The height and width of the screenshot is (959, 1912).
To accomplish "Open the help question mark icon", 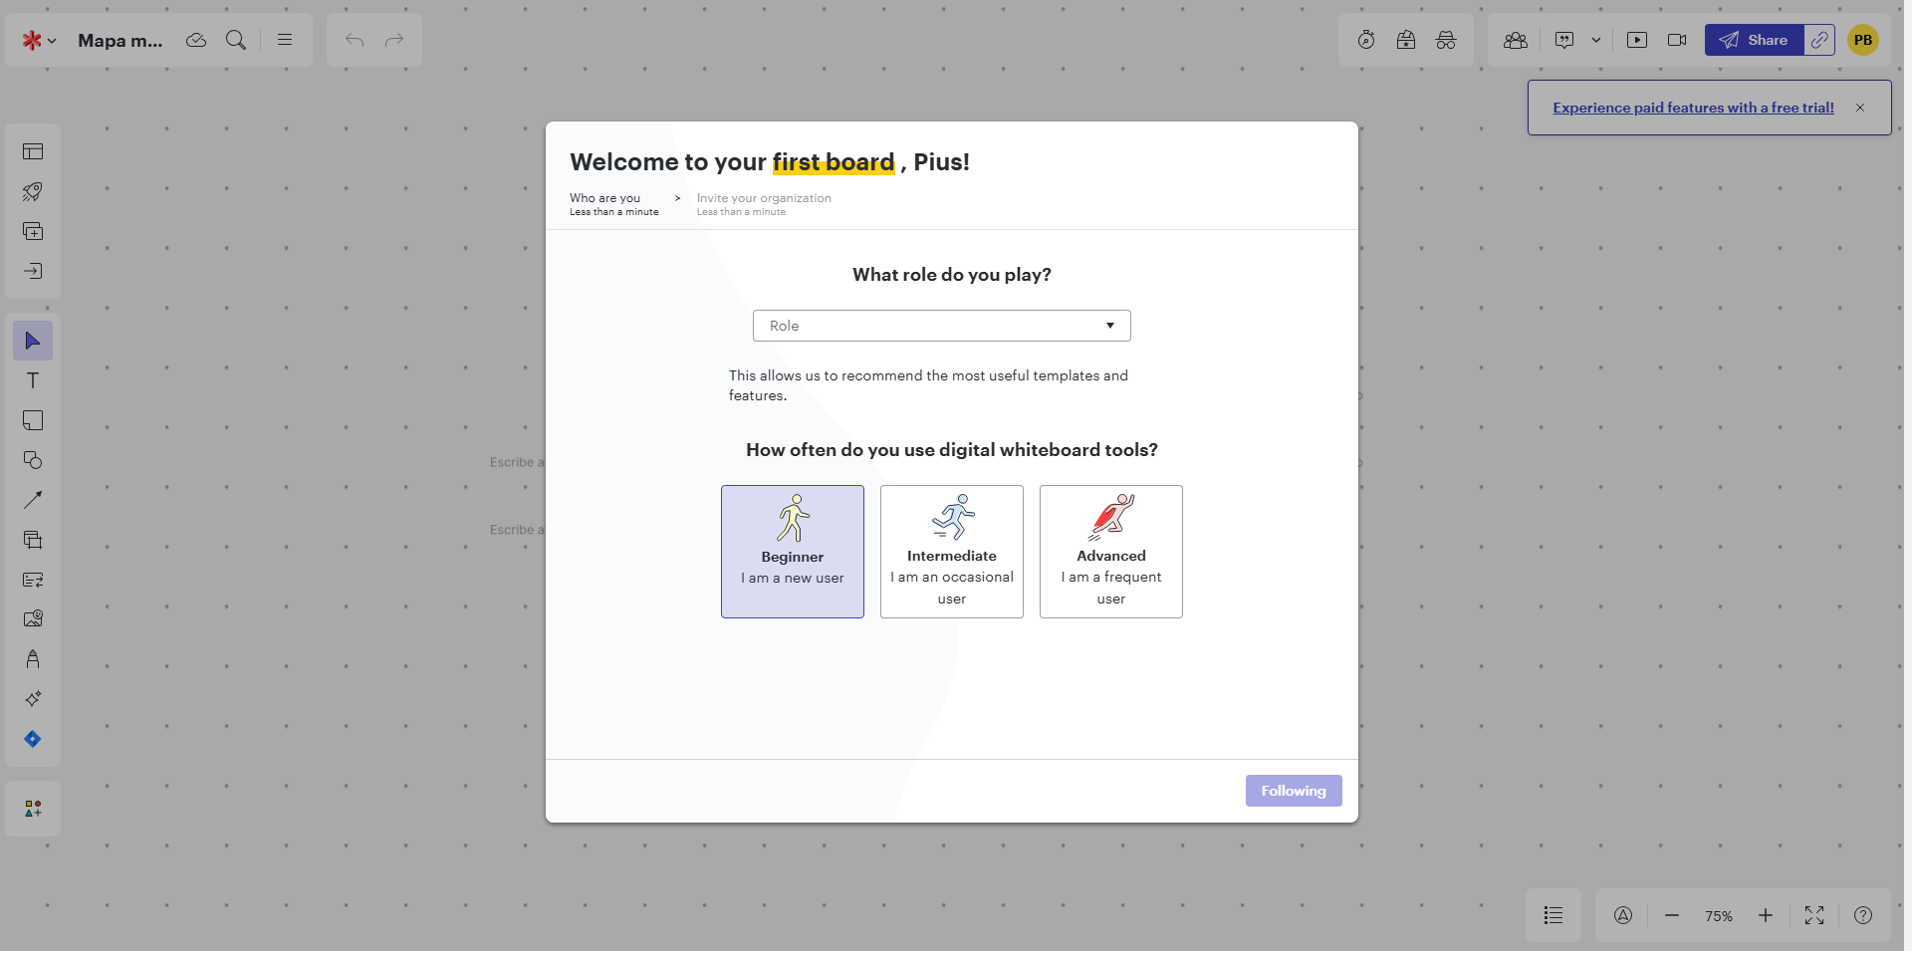I will (x=1863, y=915).
